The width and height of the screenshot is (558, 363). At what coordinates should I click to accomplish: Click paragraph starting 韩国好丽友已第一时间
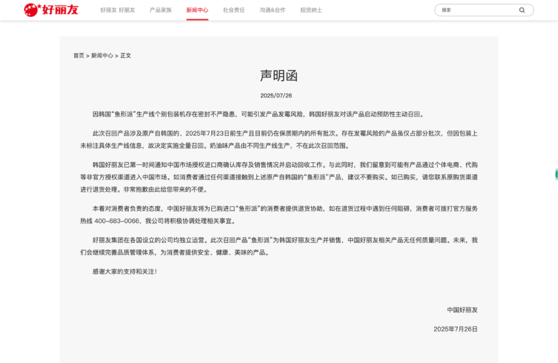point(278,177)
